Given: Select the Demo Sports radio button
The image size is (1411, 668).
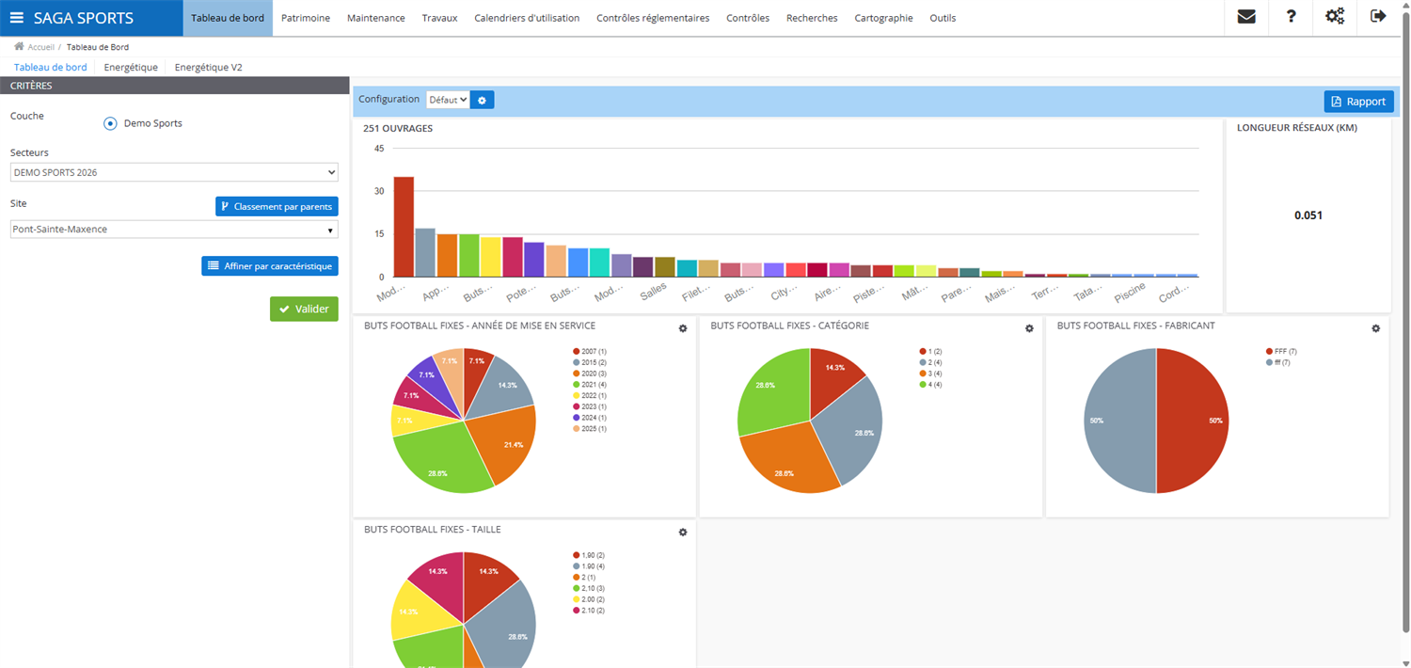Looking at the screenshot, I should (x=110, y=123).
